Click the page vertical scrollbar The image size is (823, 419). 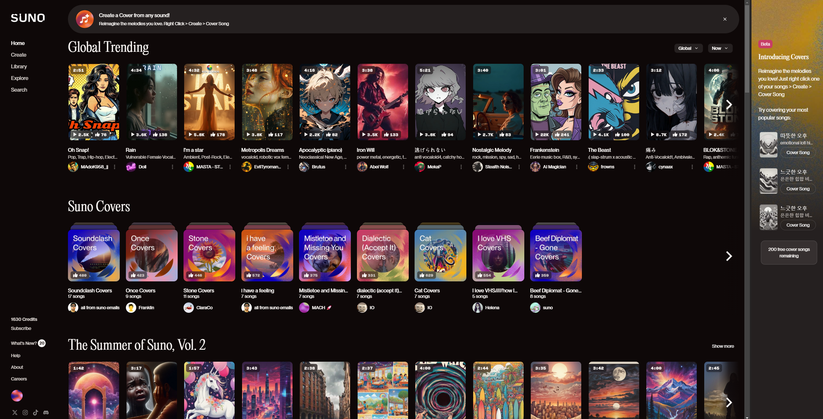[747, 49]
